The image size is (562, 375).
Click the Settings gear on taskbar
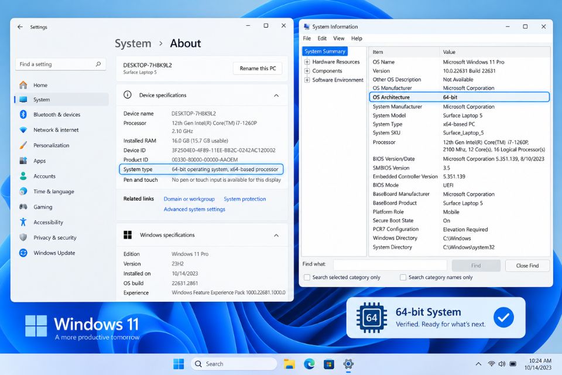click(x=348, y=364)
